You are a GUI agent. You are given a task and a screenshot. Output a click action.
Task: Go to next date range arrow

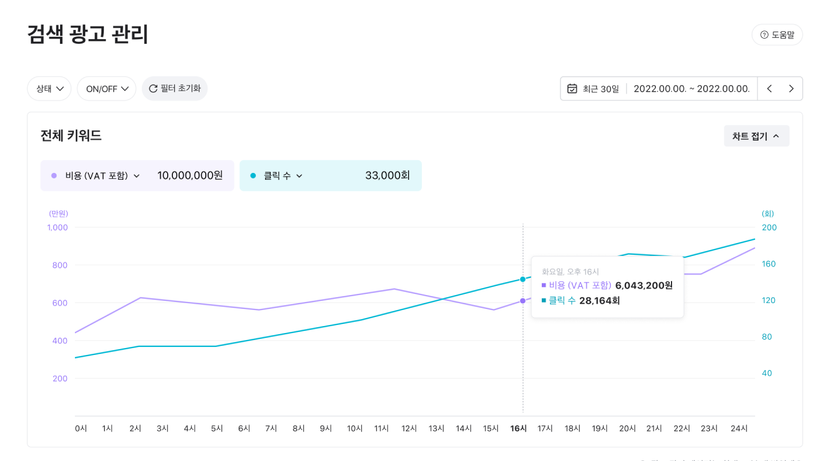[791, 89]
